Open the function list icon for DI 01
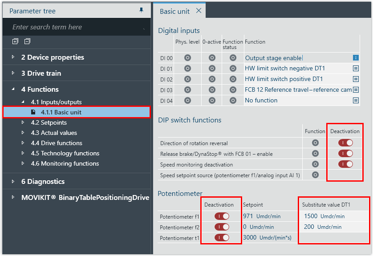Viewport: 373px width, 256px height. point(356,69)
